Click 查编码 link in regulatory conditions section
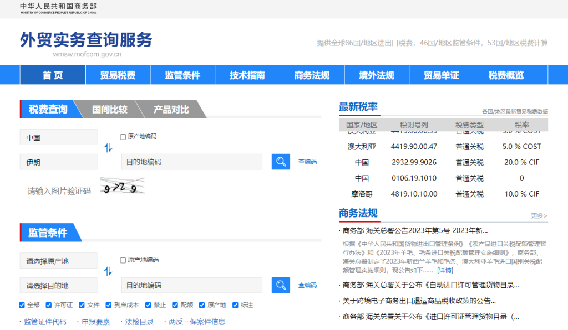Screen dimensions: 568x330 (307, 286)
